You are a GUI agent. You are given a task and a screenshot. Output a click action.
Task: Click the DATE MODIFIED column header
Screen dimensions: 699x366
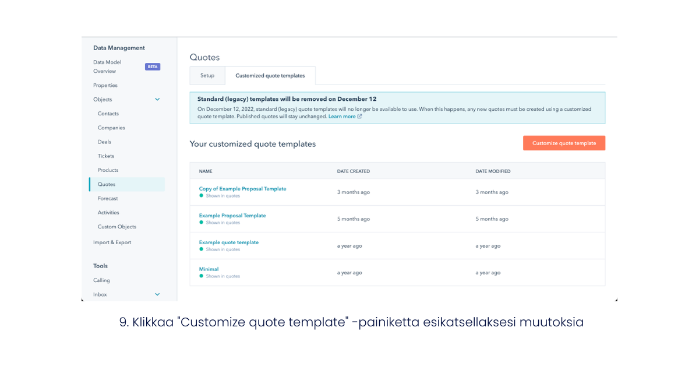click(493, 171)
